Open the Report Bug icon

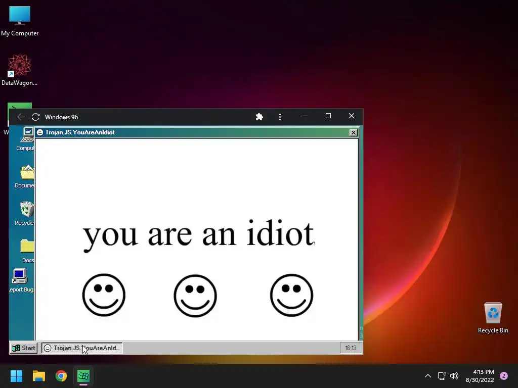click(21, 280)
